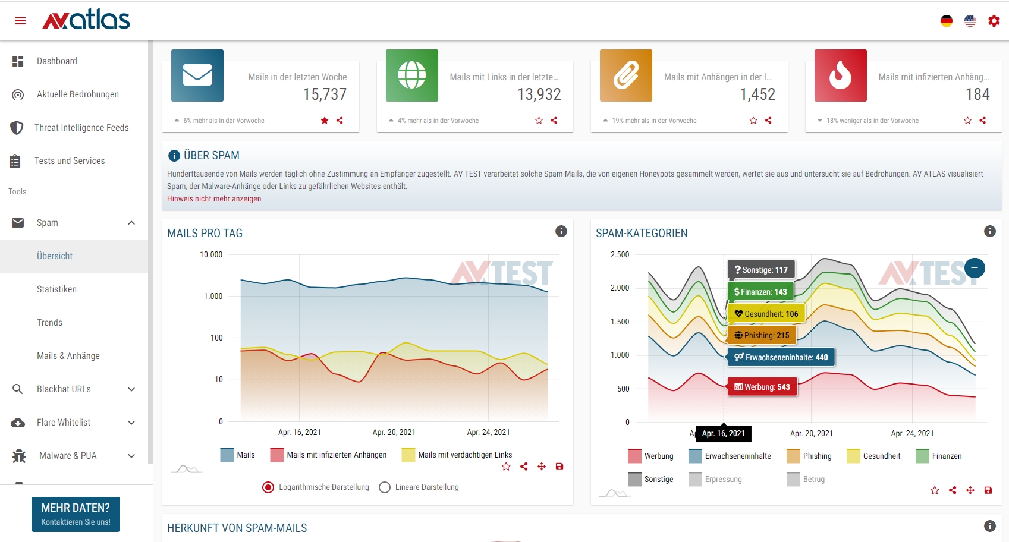The height and width of the screenshot is (542, 1009).
Task: Share the Mails mit Anhängen card
Action: (768, 121)
